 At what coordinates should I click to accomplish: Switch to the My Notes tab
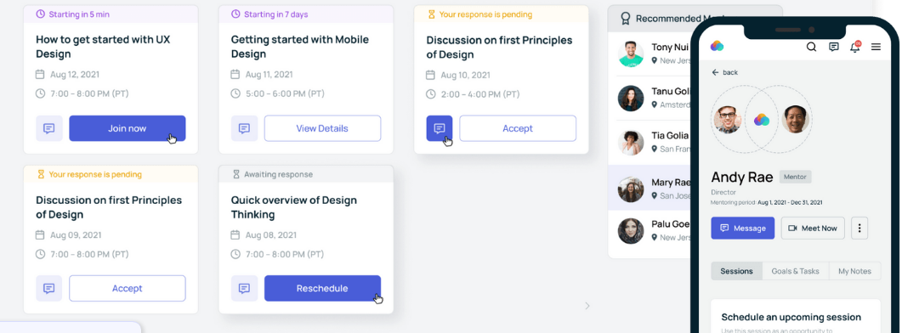[x=855, y=271]
